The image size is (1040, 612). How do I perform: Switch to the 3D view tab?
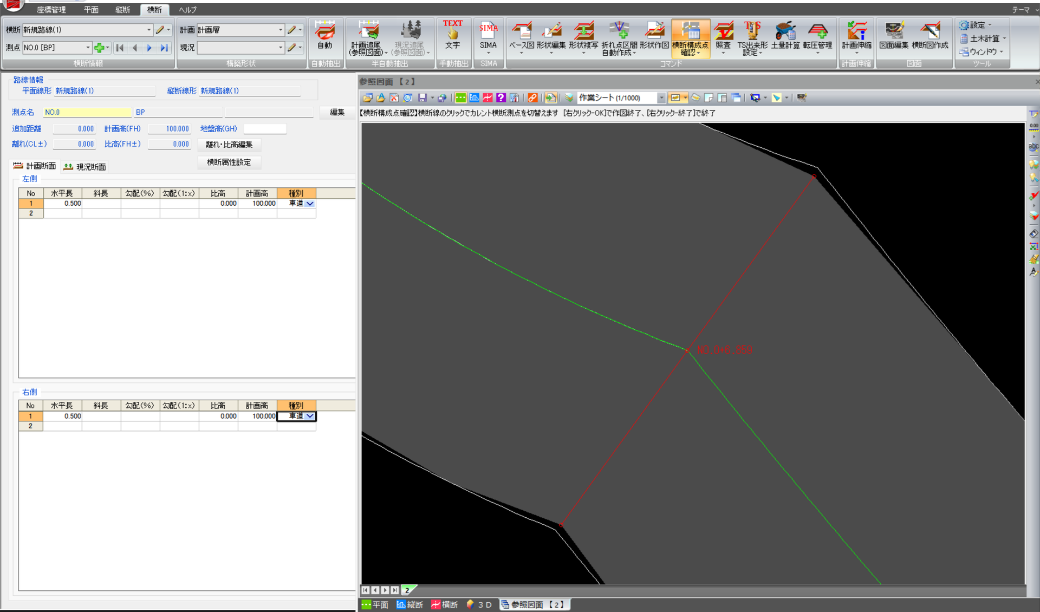479,604
